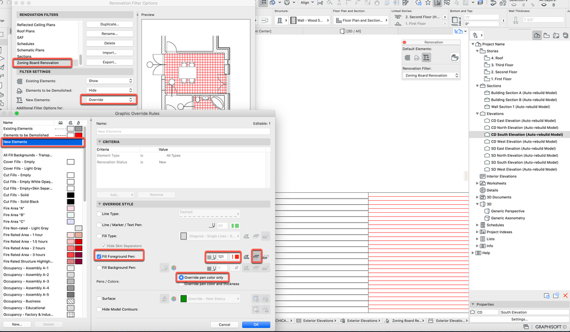Click the Fill Foreground pen number field 121
The image size is (570, 332).
click(x=223, y=257)
